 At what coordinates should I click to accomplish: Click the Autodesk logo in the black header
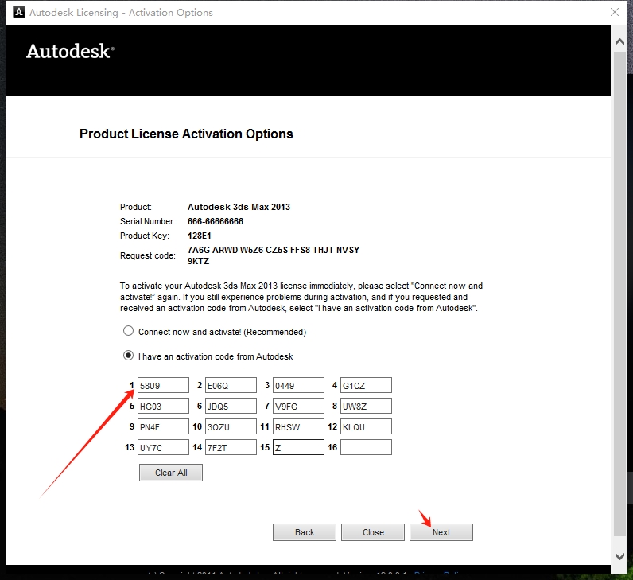tap(70, 51)
